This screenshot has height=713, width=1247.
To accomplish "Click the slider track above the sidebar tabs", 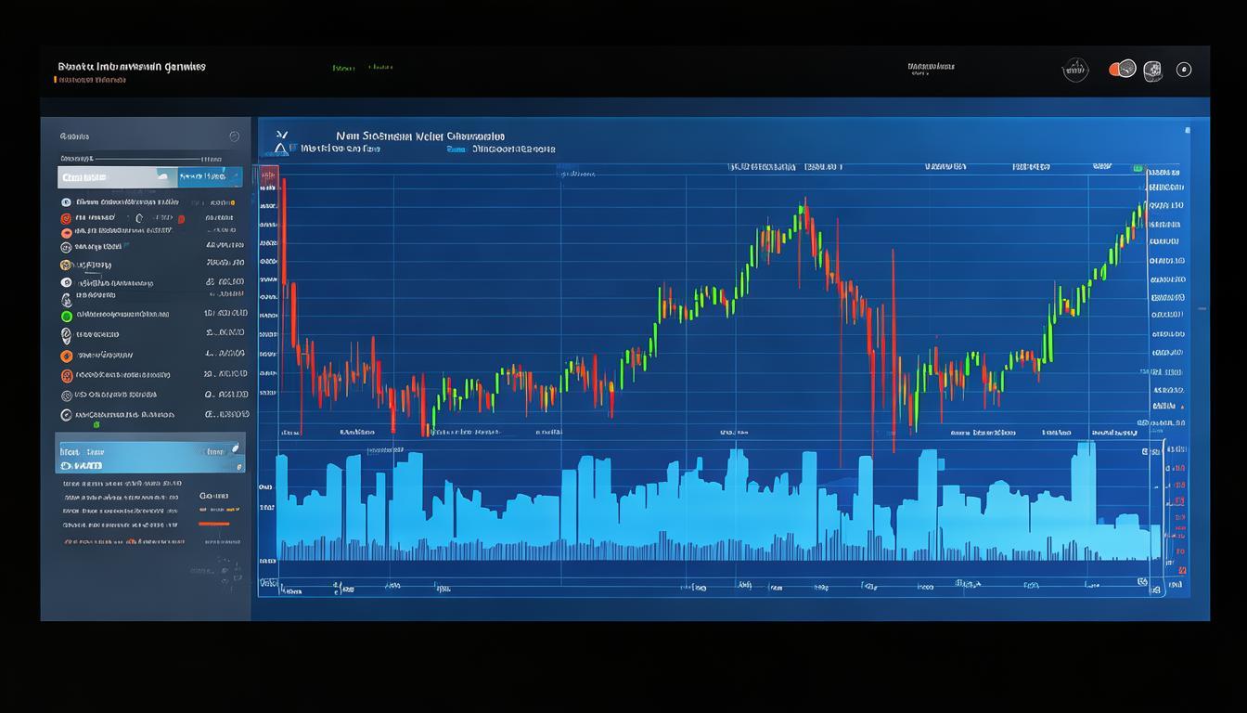I will click(139, 159).
